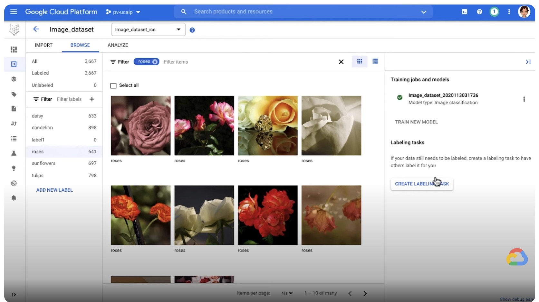Check the Select all checkbox
This screenshot has height=302, width=539.
click(x=113, y=86)
